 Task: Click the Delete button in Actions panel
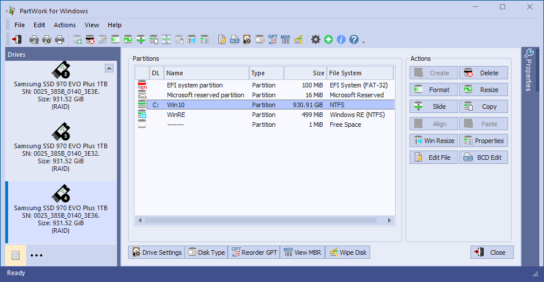click(484, 73)
